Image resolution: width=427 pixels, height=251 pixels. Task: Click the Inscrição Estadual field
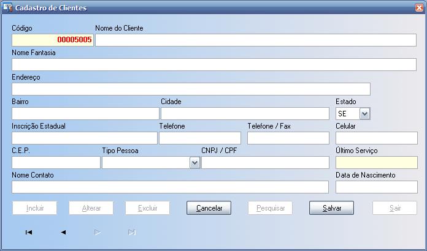(84, 138)
